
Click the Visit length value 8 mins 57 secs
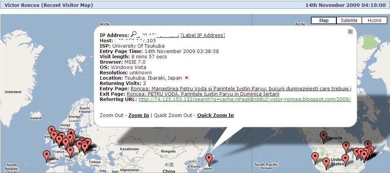[x=149, y=57]
